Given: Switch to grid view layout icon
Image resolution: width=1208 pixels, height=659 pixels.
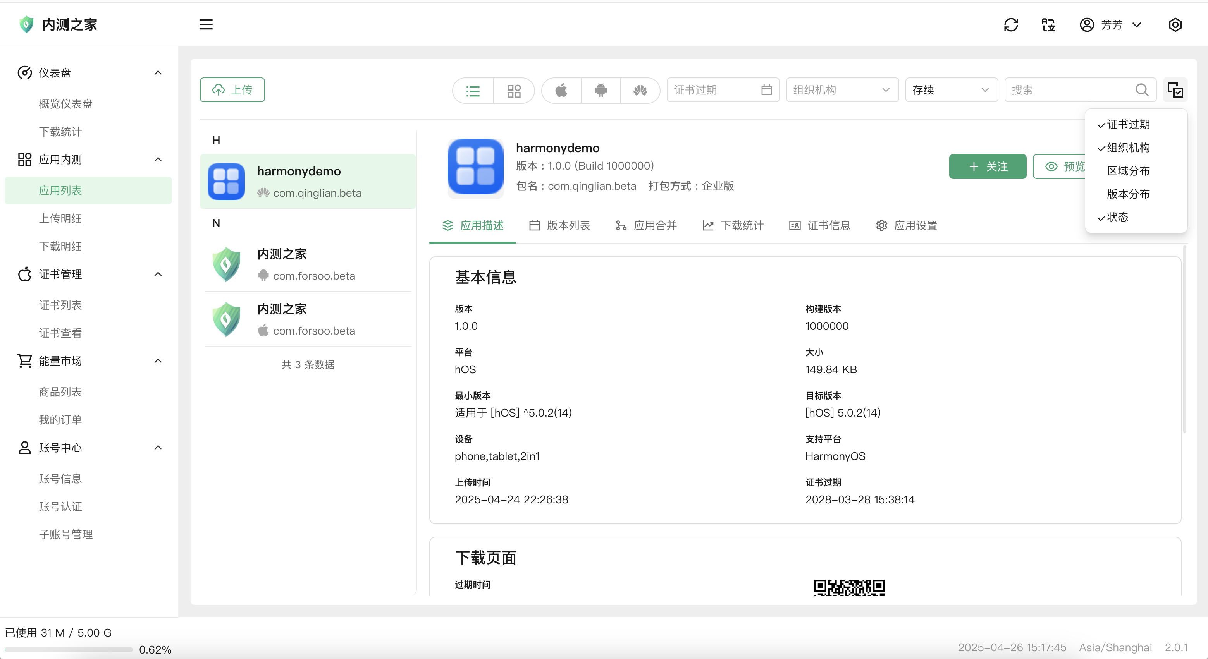Looking at the screenshot, I should pyautogui.click(x=514, y=90).
